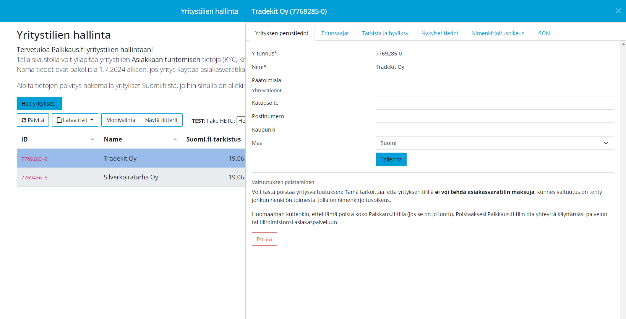Go to the Nykyiset tiedot tab
Image resolution: width=626 pixels, height=319 pixels.
pyautogui.click(x=440, y=33)
